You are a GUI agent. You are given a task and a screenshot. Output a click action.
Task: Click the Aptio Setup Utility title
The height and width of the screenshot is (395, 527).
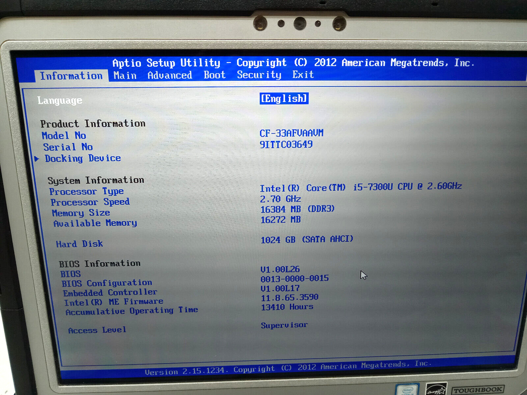[x=293, y=63]
